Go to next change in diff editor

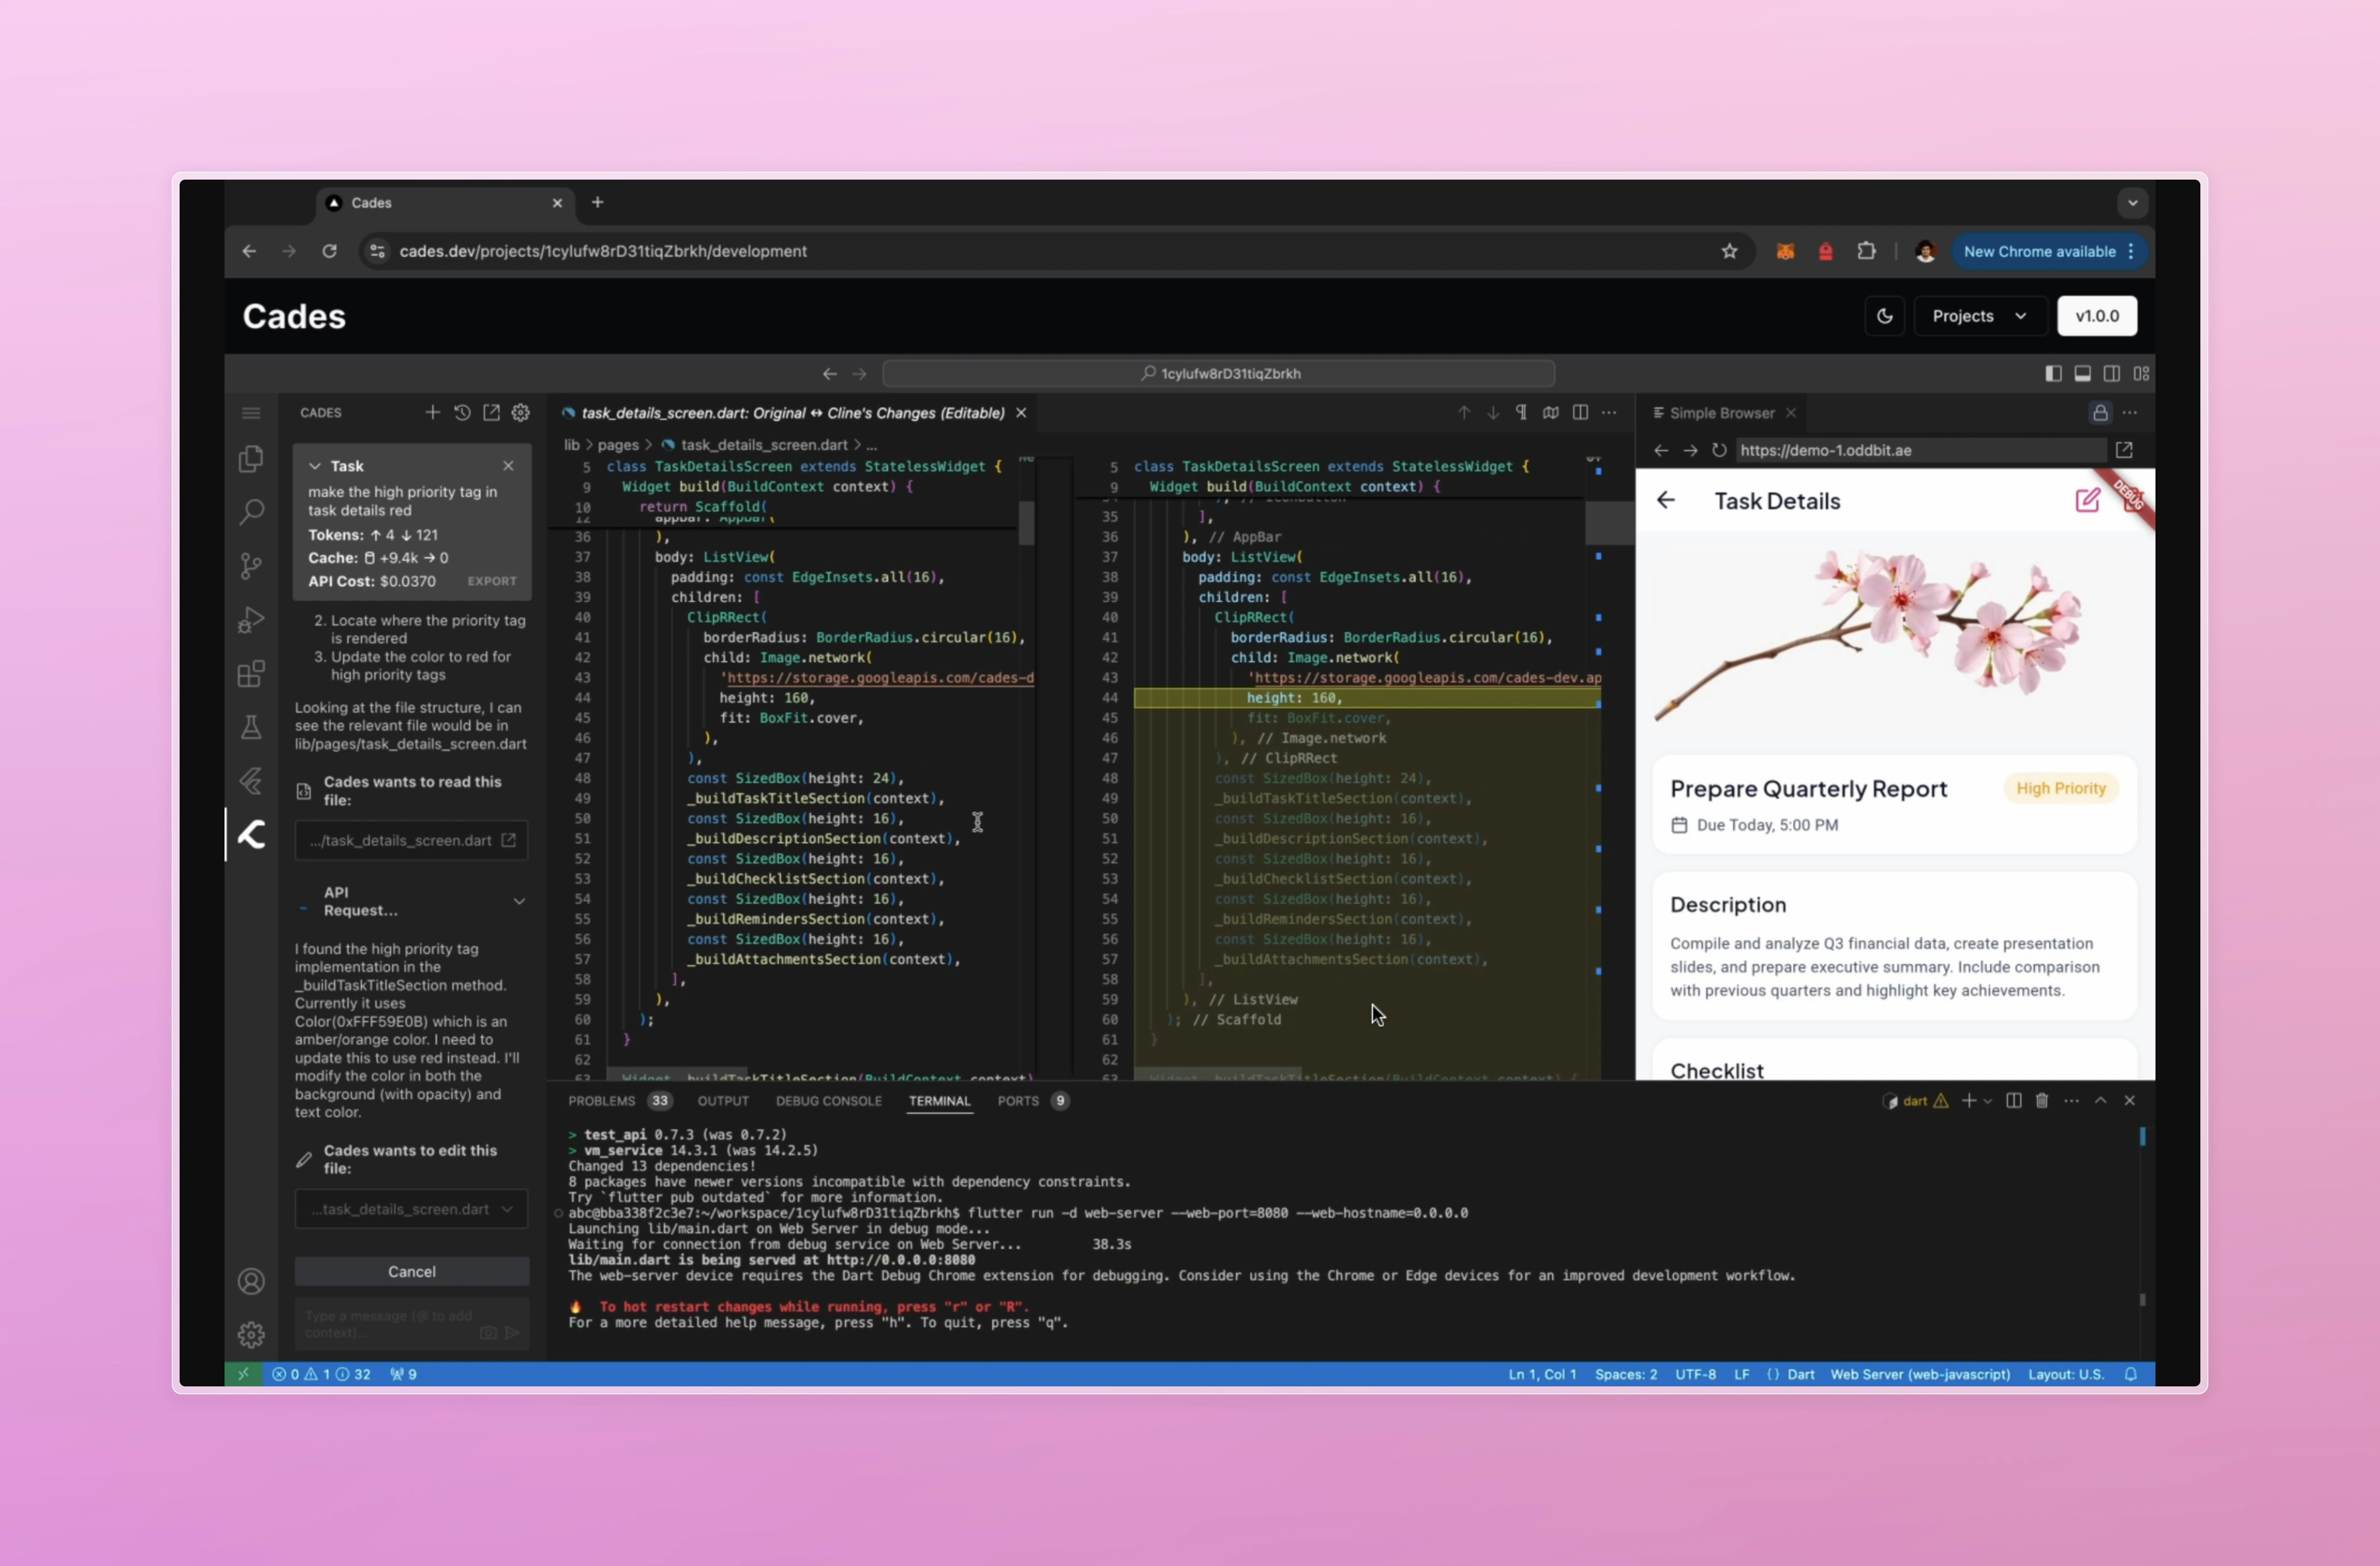coord(1492,412)
